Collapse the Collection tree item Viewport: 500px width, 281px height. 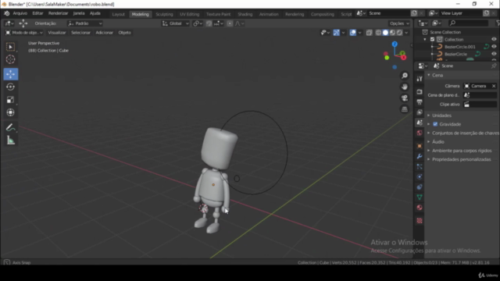tap(425, 40)
